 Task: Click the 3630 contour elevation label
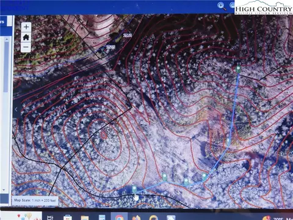click(283, 106)
